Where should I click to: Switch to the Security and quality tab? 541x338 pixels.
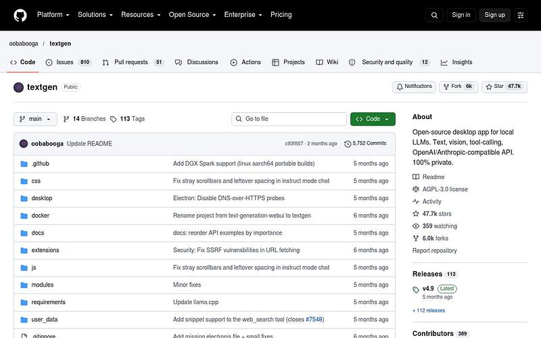(x=388, y=62)
